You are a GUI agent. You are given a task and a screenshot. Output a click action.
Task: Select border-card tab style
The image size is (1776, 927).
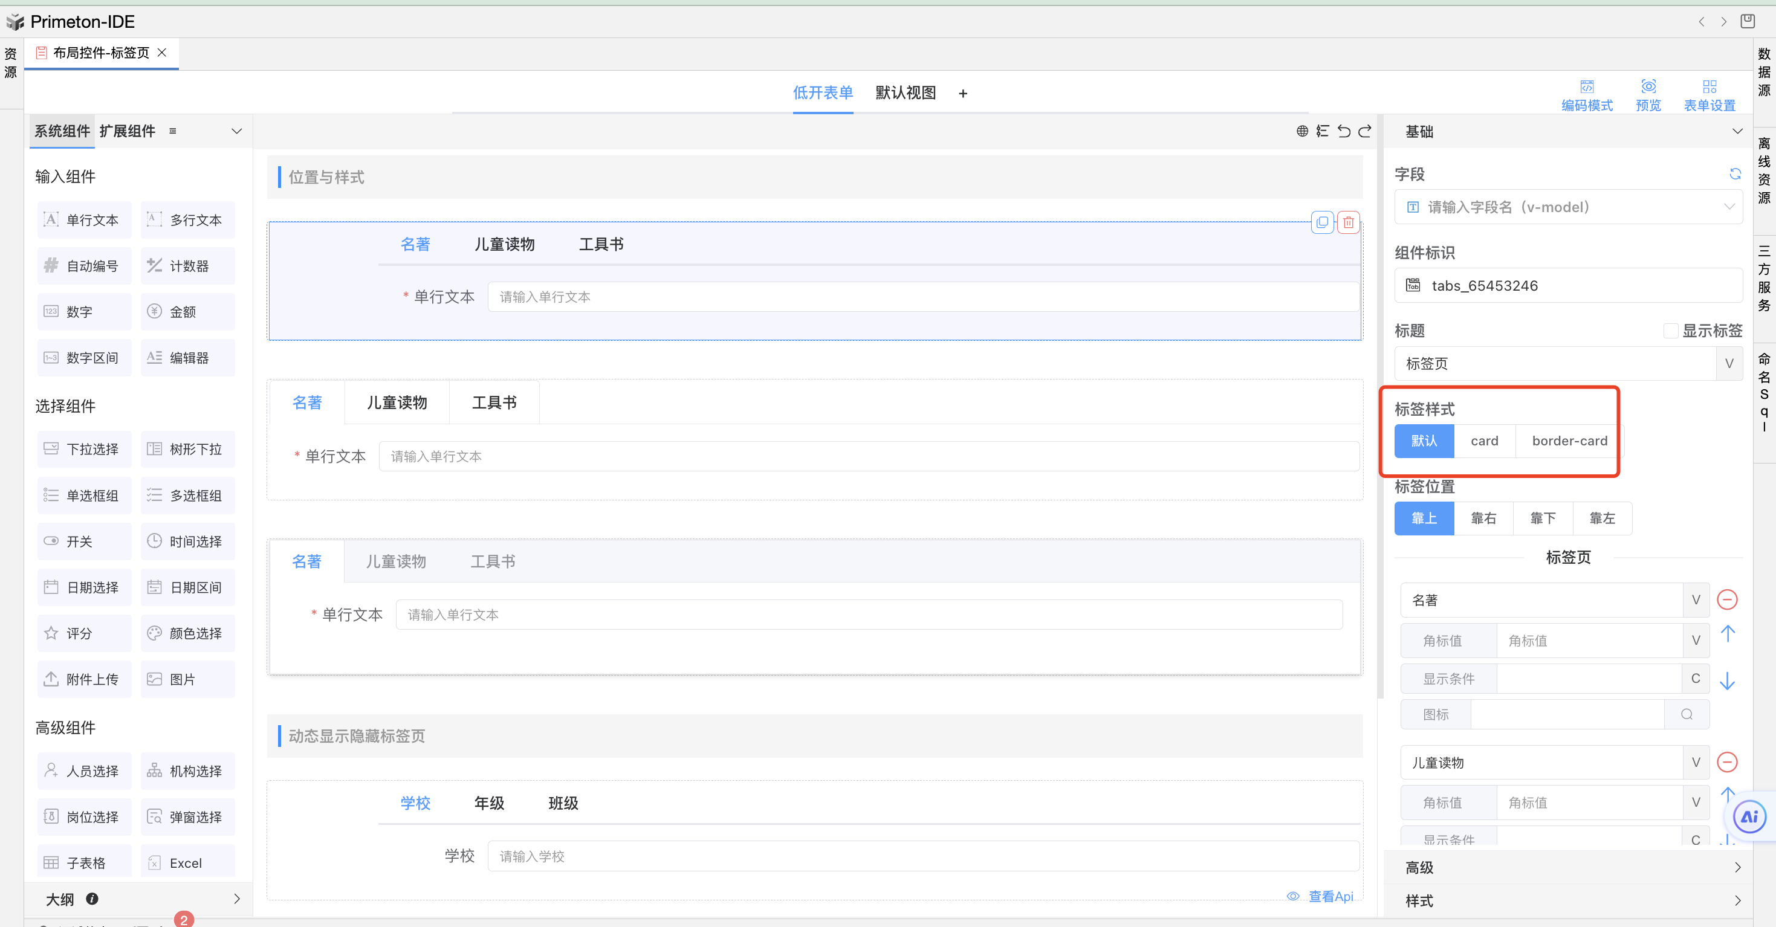click(x=1569, y=441)
